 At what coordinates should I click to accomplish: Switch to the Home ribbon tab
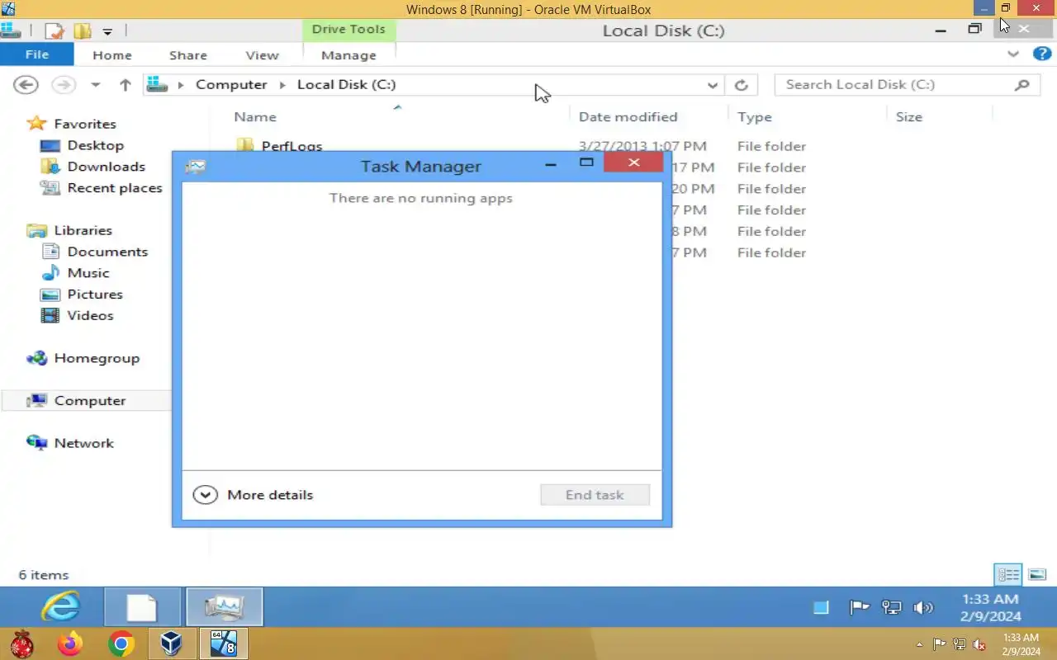[x=112, y=55]
